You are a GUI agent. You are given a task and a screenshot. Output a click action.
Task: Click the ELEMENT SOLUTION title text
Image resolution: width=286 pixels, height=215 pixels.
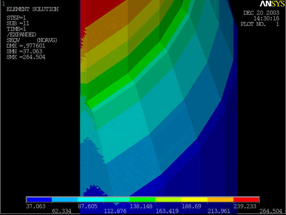pos(32,9)
